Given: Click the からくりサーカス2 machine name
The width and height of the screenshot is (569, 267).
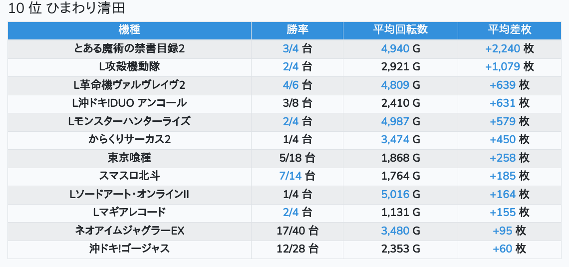Looking at the screenshot, I should pos(129,139).
